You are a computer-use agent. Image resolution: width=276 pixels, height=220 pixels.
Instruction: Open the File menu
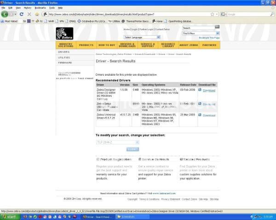click(x=3, y=8)
